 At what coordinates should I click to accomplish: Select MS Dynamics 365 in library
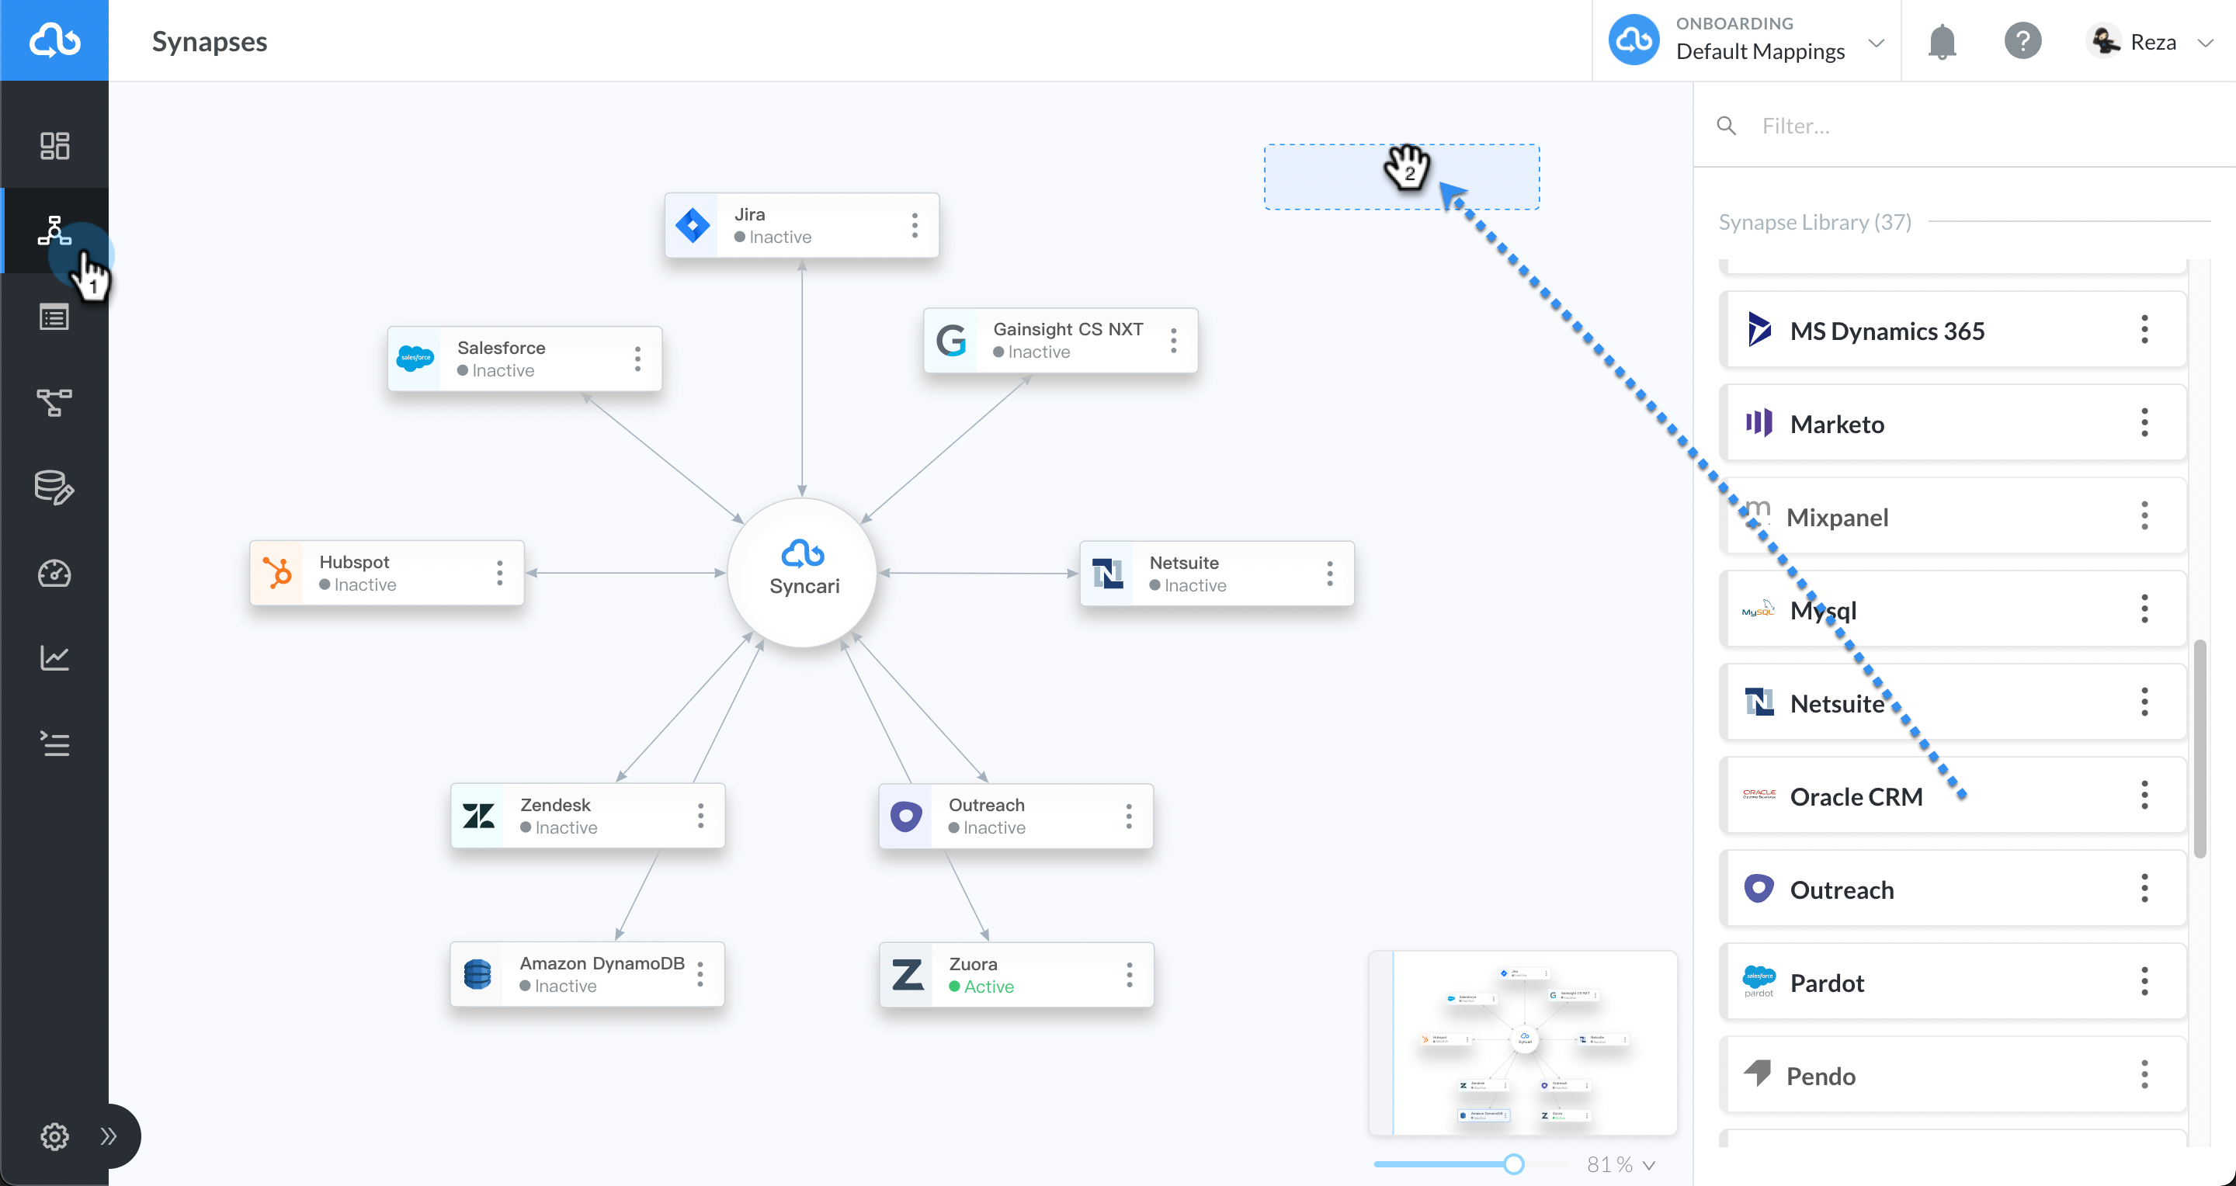(x=1952, y=330)
